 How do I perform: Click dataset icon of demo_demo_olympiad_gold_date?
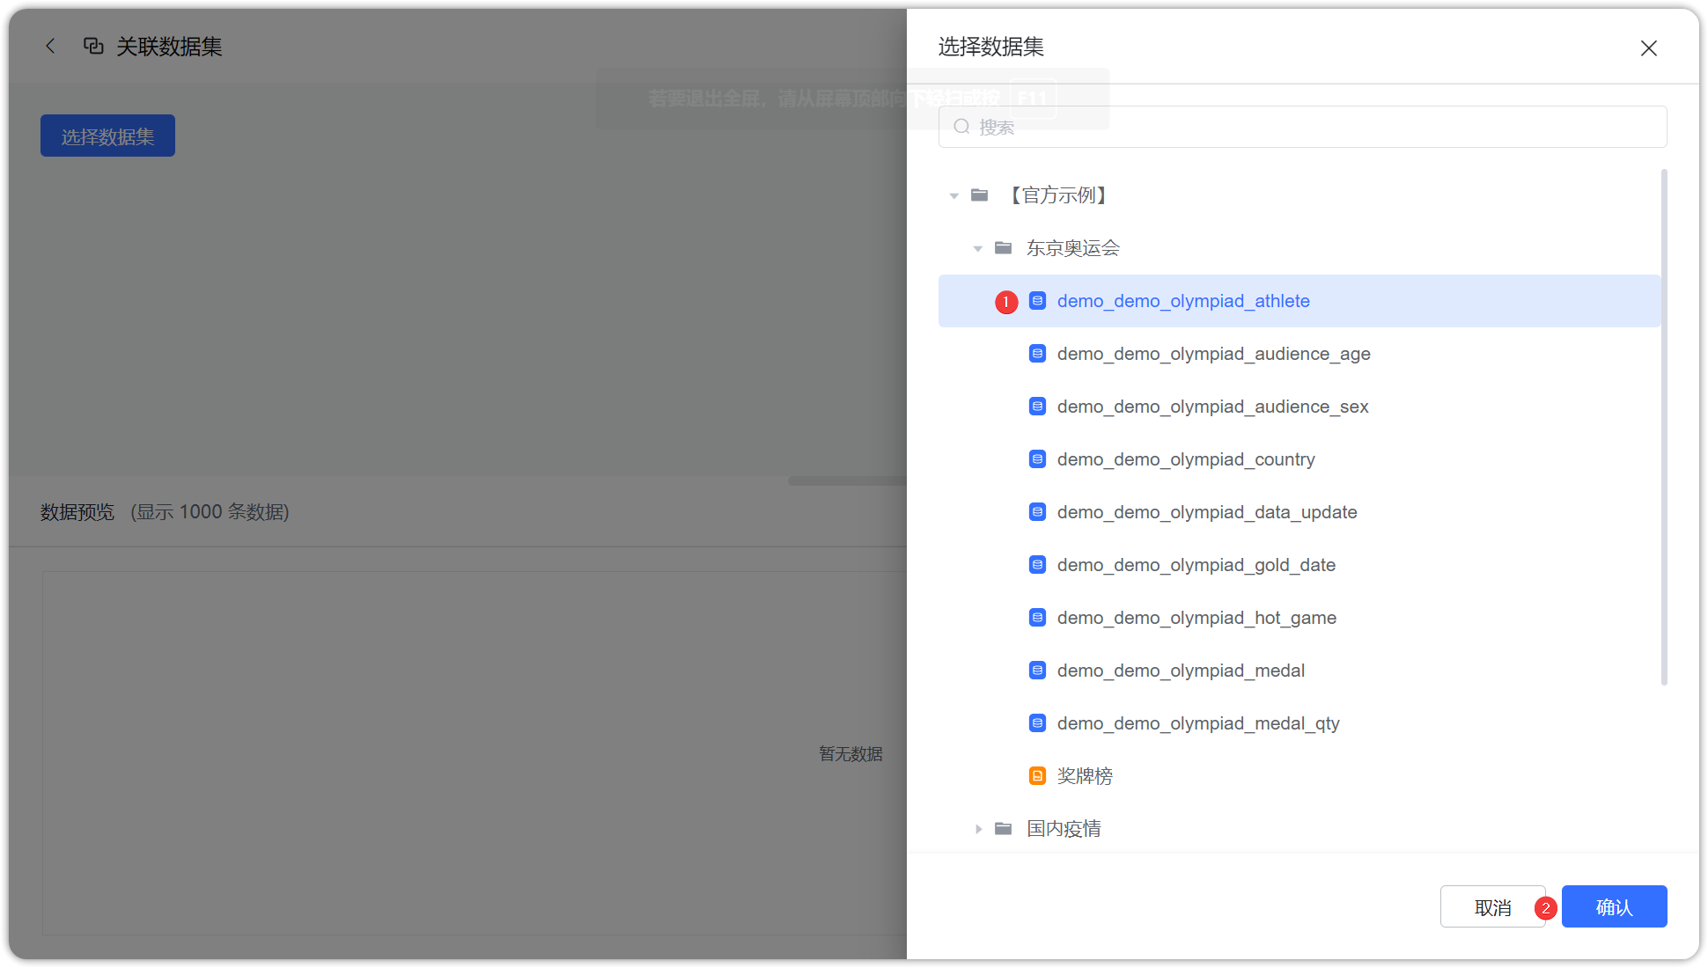(1037, 565)
